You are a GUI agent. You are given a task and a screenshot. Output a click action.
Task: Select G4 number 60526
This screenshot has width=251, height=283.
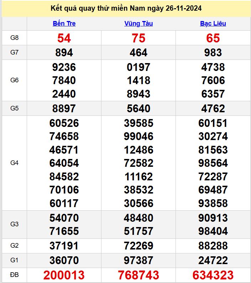tap(64, 123)
